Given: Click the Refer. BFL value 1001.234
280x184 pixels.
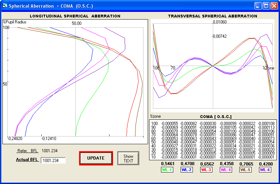Looking at the screenshot, I should tap(50, 151).
